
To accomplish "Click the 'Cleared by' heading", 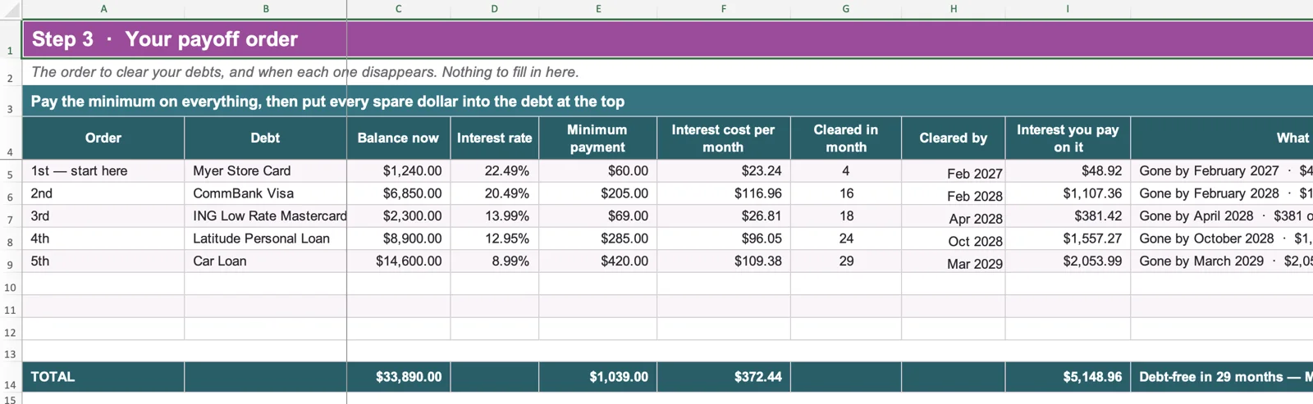I will 954,138.
